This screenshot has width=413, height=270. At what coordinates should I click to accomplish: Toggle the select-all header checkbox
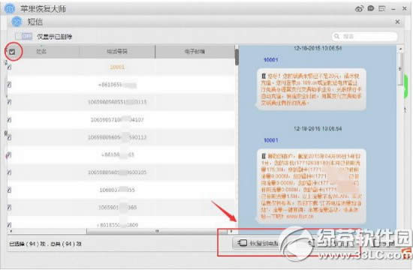(12, 52)
